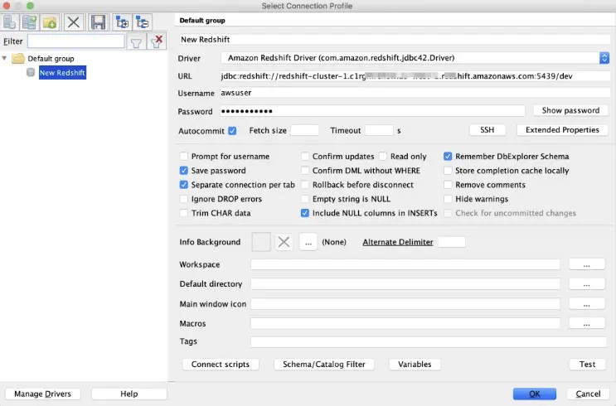
Task: Click the Password field
Action: (x=372, y=111)
